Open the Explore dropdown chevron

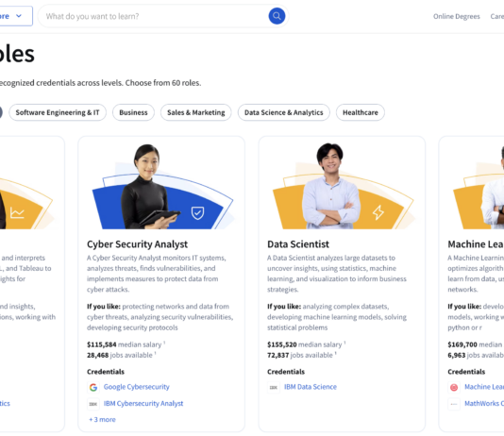coord(19,16)
